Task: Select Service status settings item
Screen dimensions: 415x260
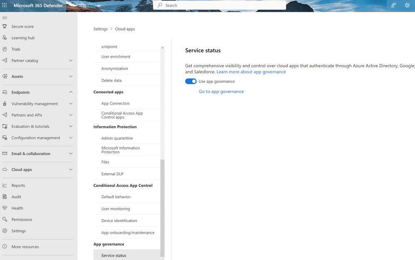Action: pos(127,255)
